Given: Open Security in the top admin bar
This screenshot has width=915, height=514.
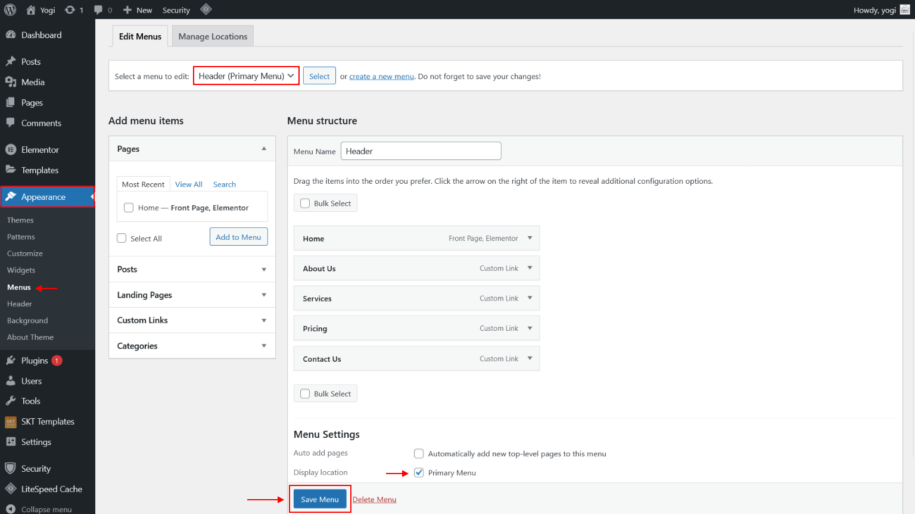Looking at the screenshot, I should point(176,10).
